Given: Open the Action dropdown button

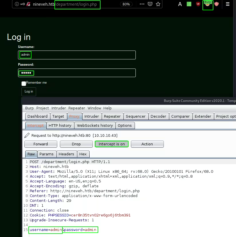Looking at the screenshot, I should (147, 144).
